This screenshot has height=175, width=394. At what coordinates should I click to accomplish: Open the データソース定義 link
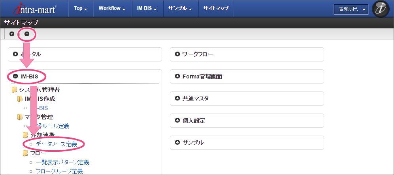(57, 144)
